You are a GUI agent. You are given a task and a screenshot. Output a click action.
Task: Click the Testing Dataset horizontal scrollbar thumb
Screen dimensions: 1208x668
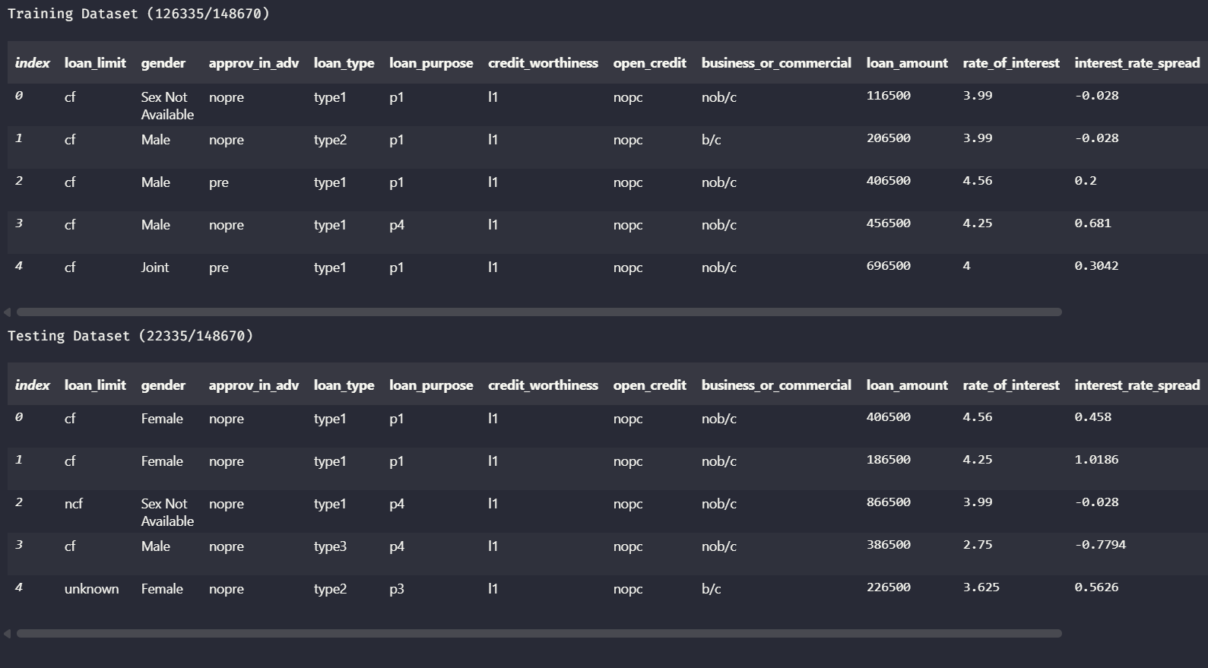[539, 633]
